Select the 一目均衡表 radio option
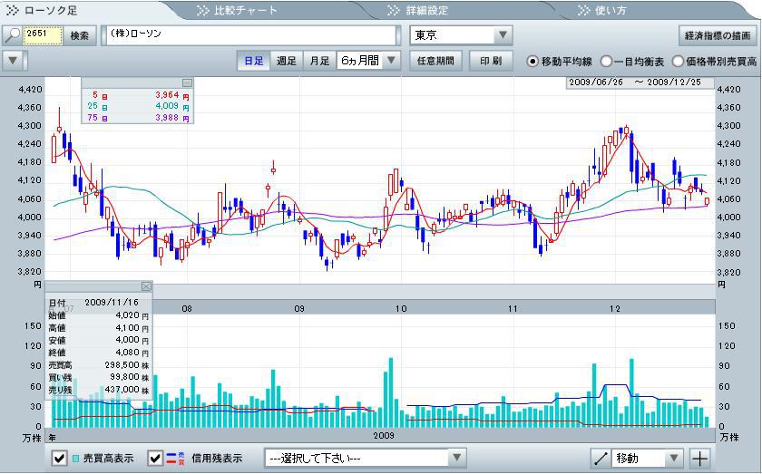The image size is (762, 474). click(606, 62)
